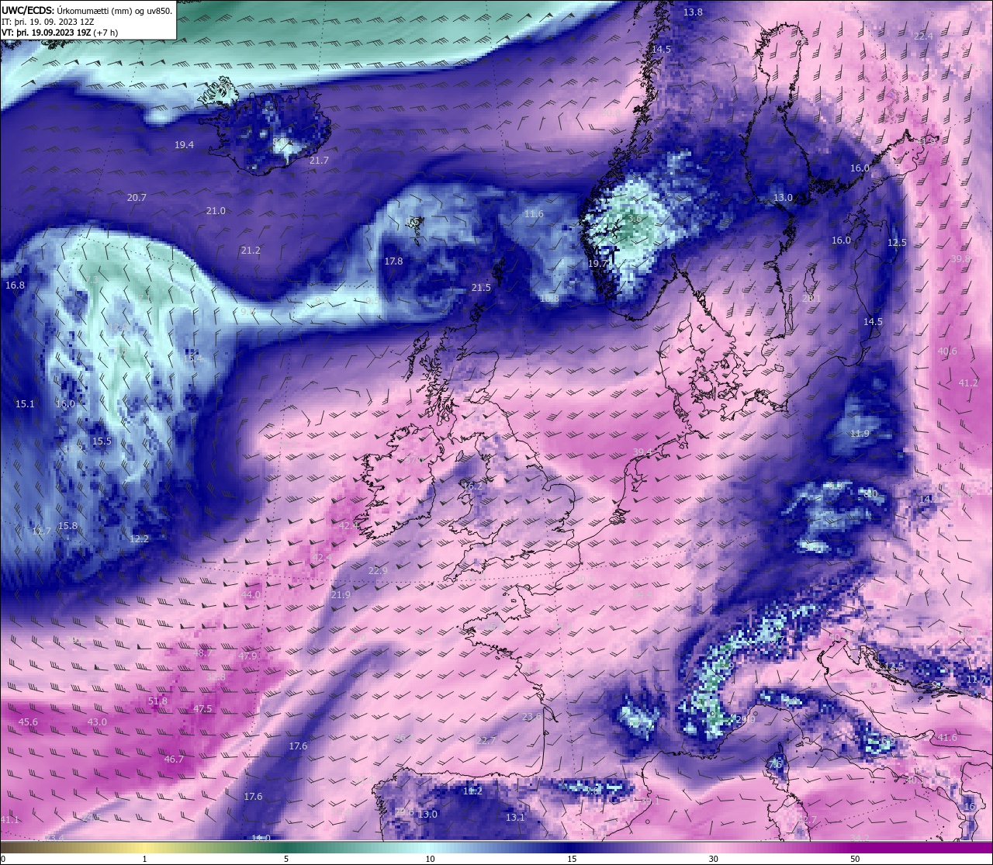The width and height of the screenshot is (993, 865).
Task: Click the map value '21.0'
Action: pos(216,211)
